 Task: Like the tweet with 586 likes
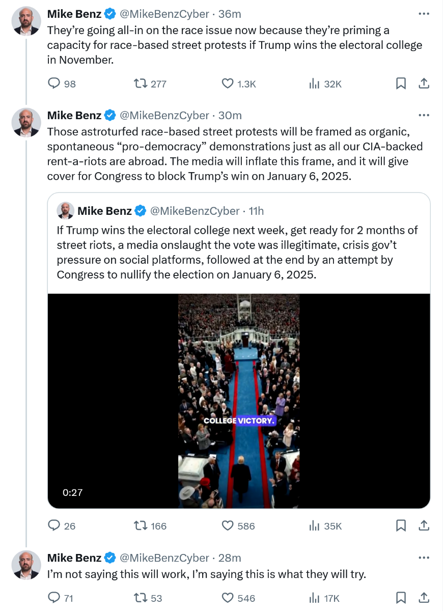point(228,525)
